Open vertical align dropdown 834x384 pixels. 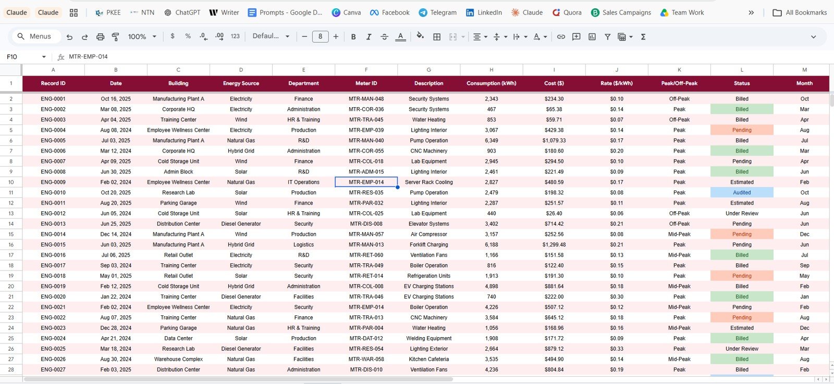500,36
